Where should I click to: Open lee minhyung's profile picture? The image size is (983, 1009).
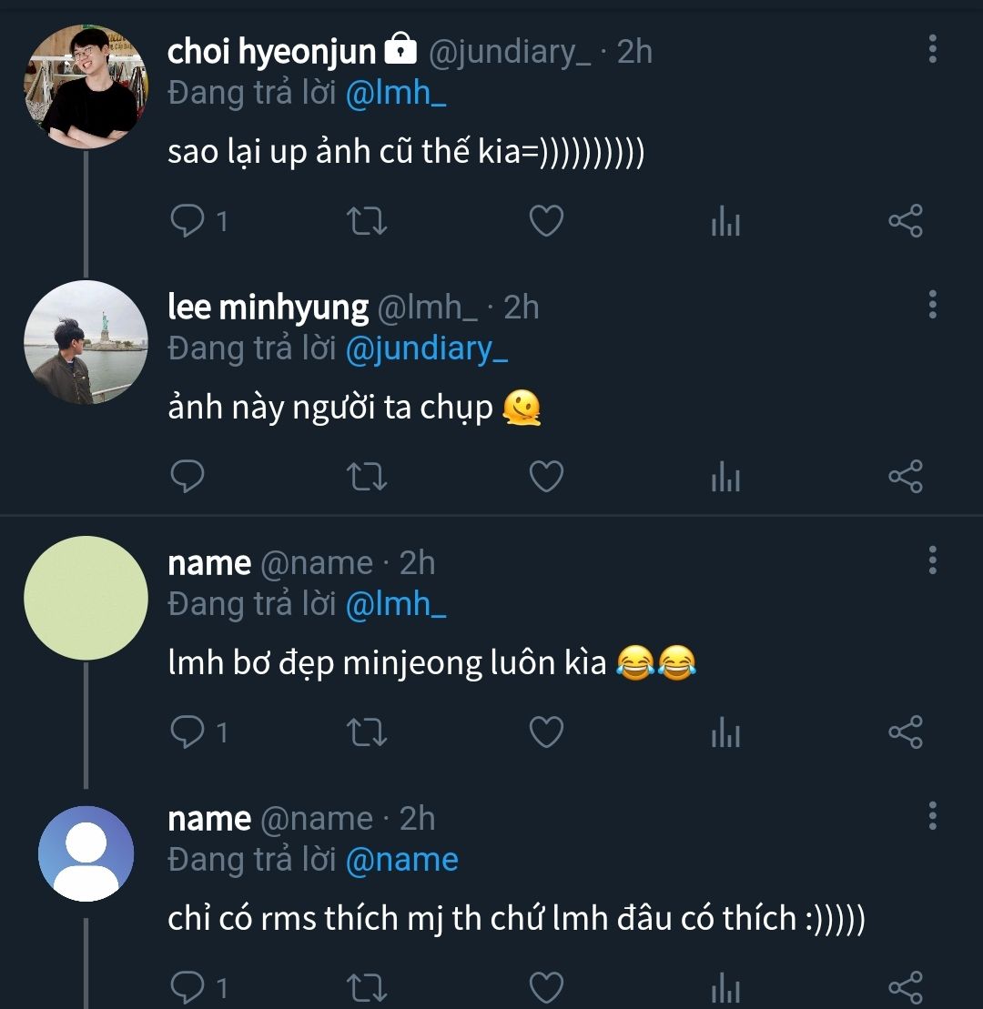click(x=86, y=342)
